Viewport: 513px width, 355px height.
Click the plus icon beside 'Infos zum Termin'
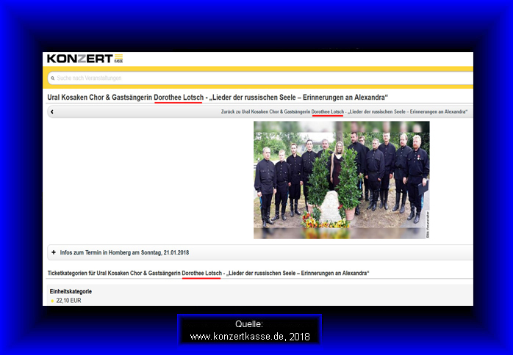pos(54,252)
